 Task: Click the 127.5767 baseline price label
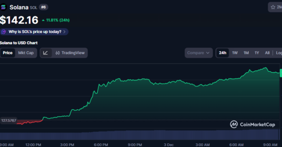(x=8, y=120)
